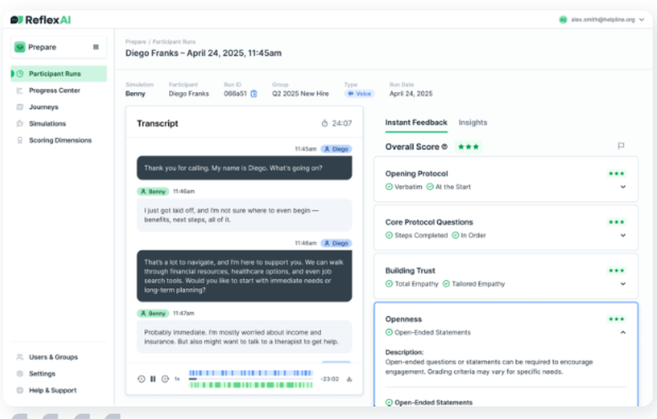
Task: Click the Journeys map icon
Action: [20, 107]
